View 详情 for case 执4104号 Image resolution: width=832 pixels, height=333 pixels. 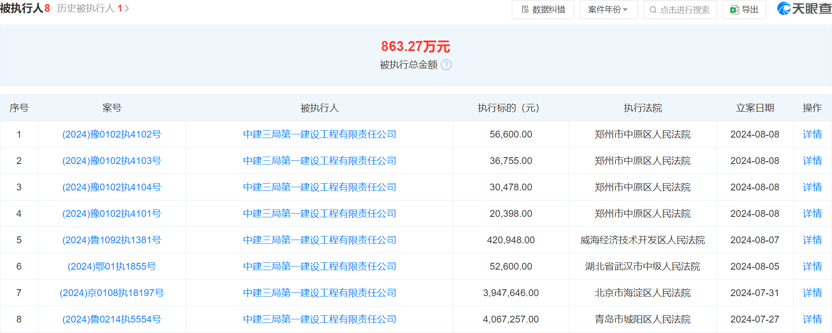812,187
